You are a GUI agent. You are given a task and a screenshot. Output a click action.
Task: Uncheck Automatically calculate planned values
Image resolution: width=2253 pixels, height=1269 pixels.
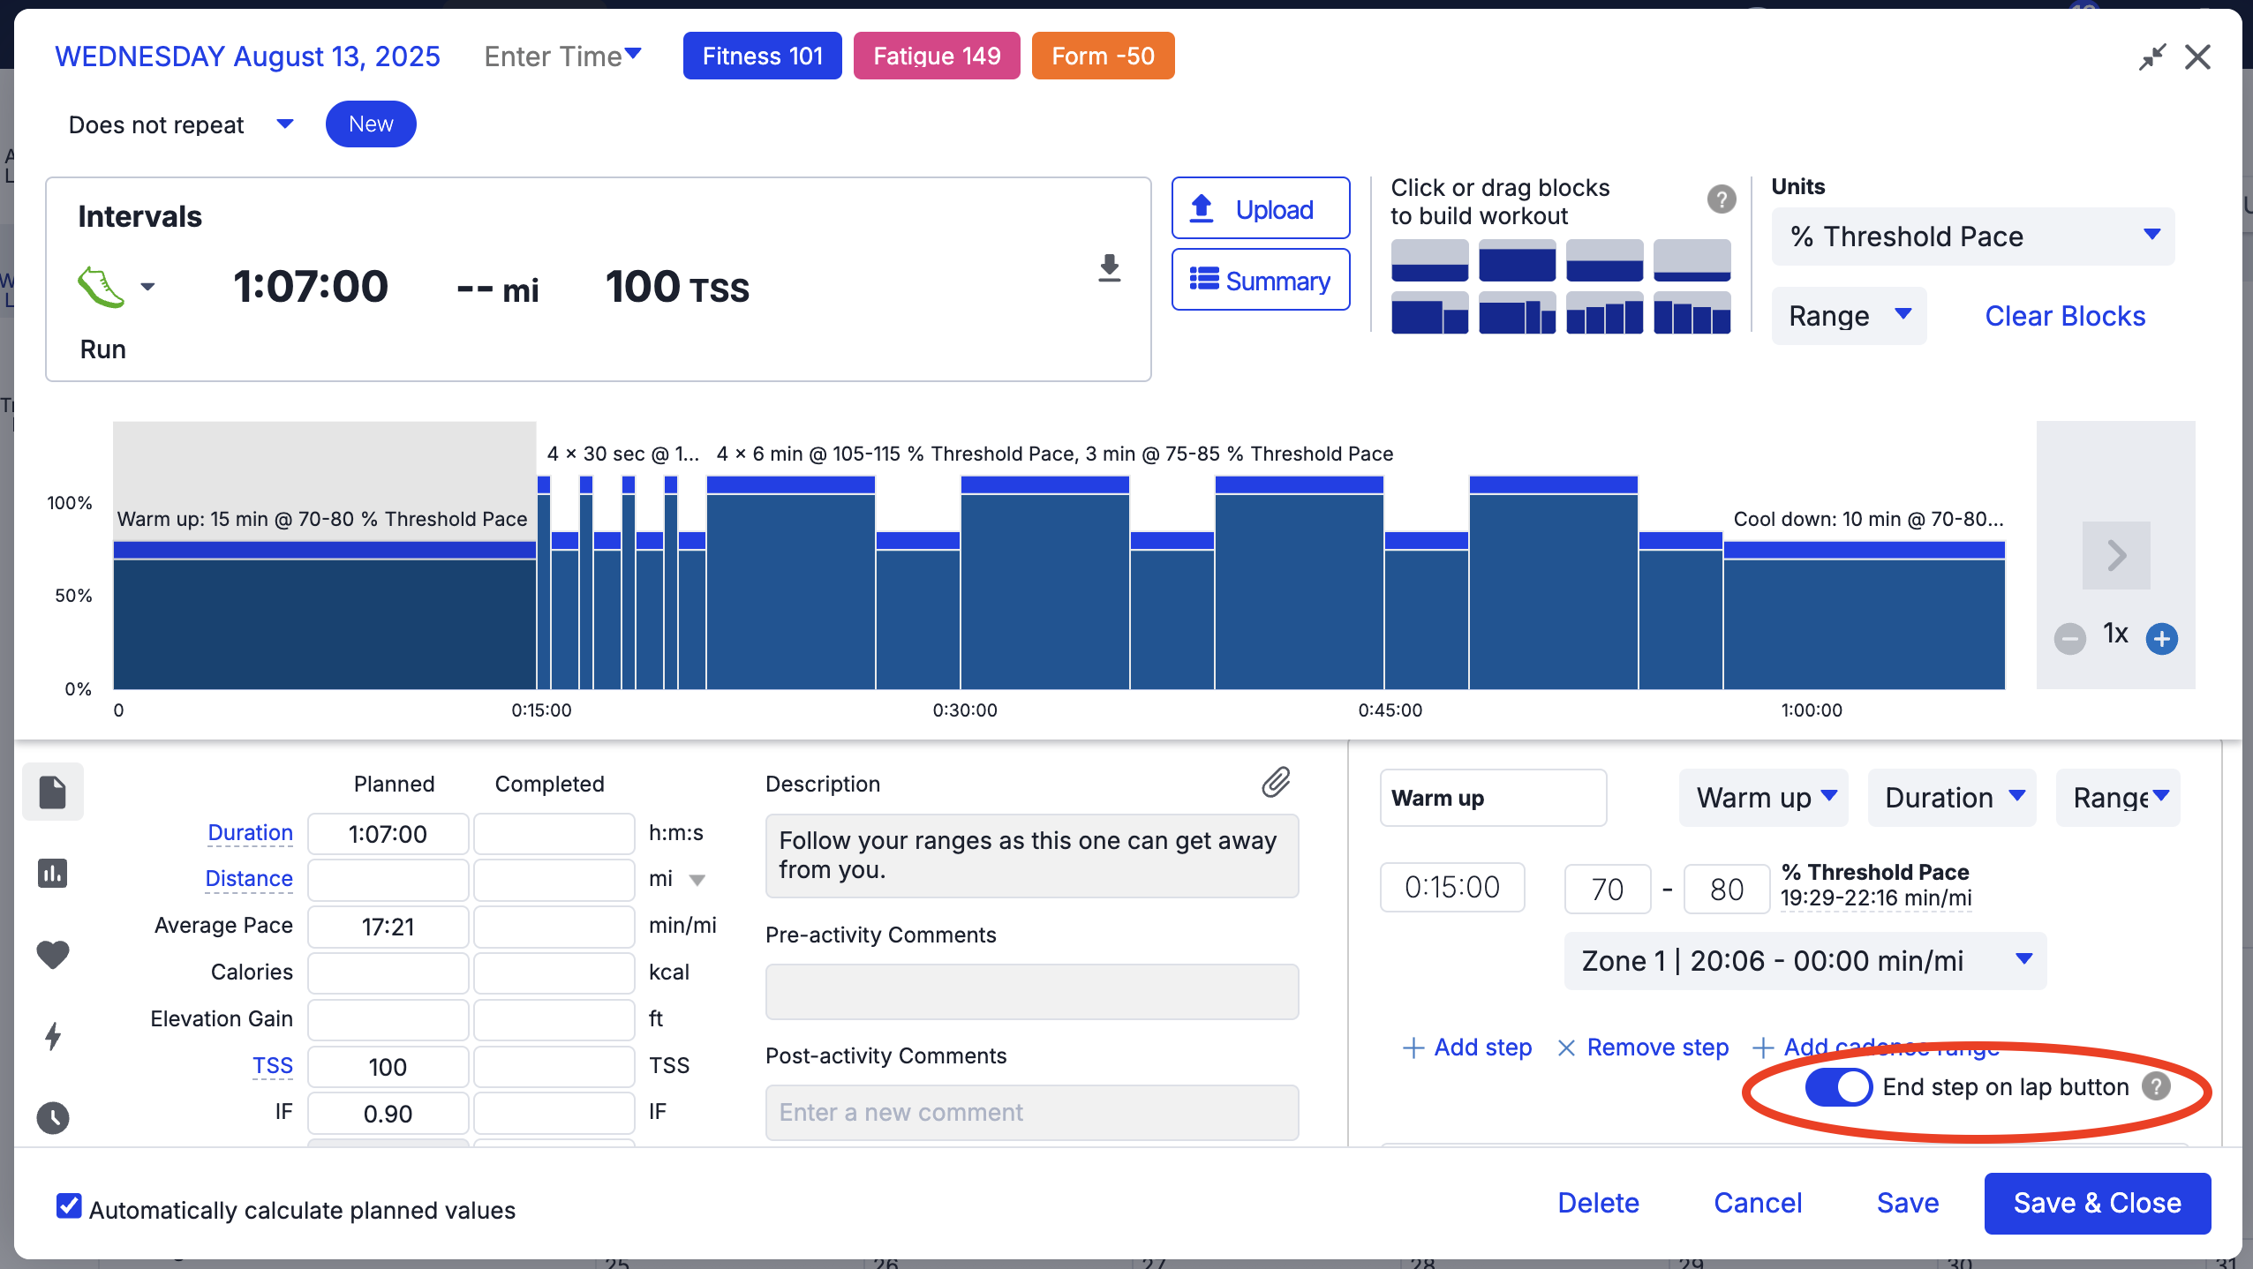(69, 1206)
